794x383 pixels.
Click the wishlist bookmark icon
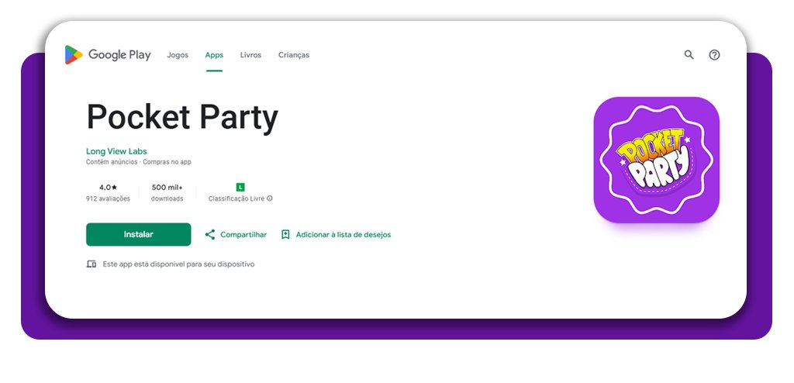pos(285,235)
